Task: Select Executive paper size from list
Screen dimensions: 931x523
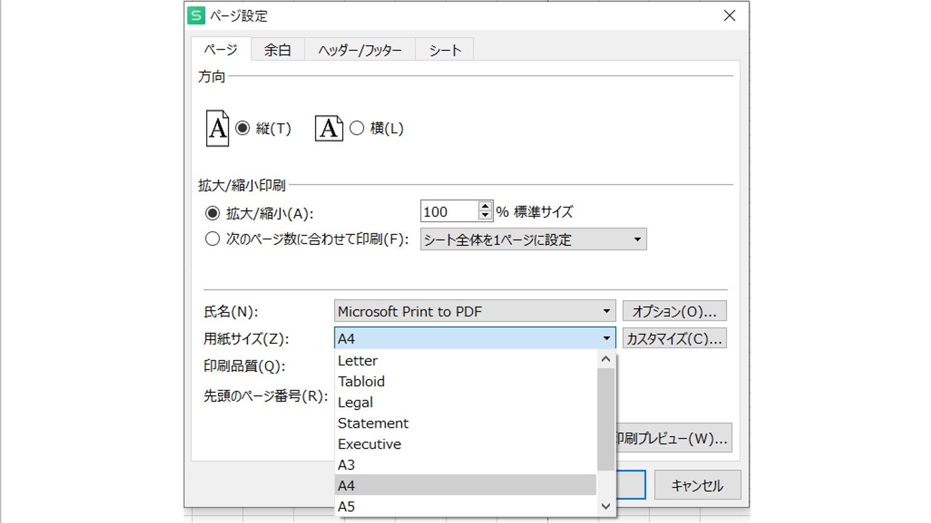Action: (x=466, y=444)
